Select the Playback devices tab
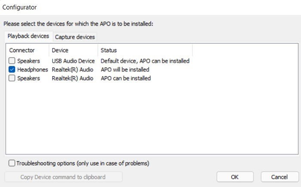 28,36
